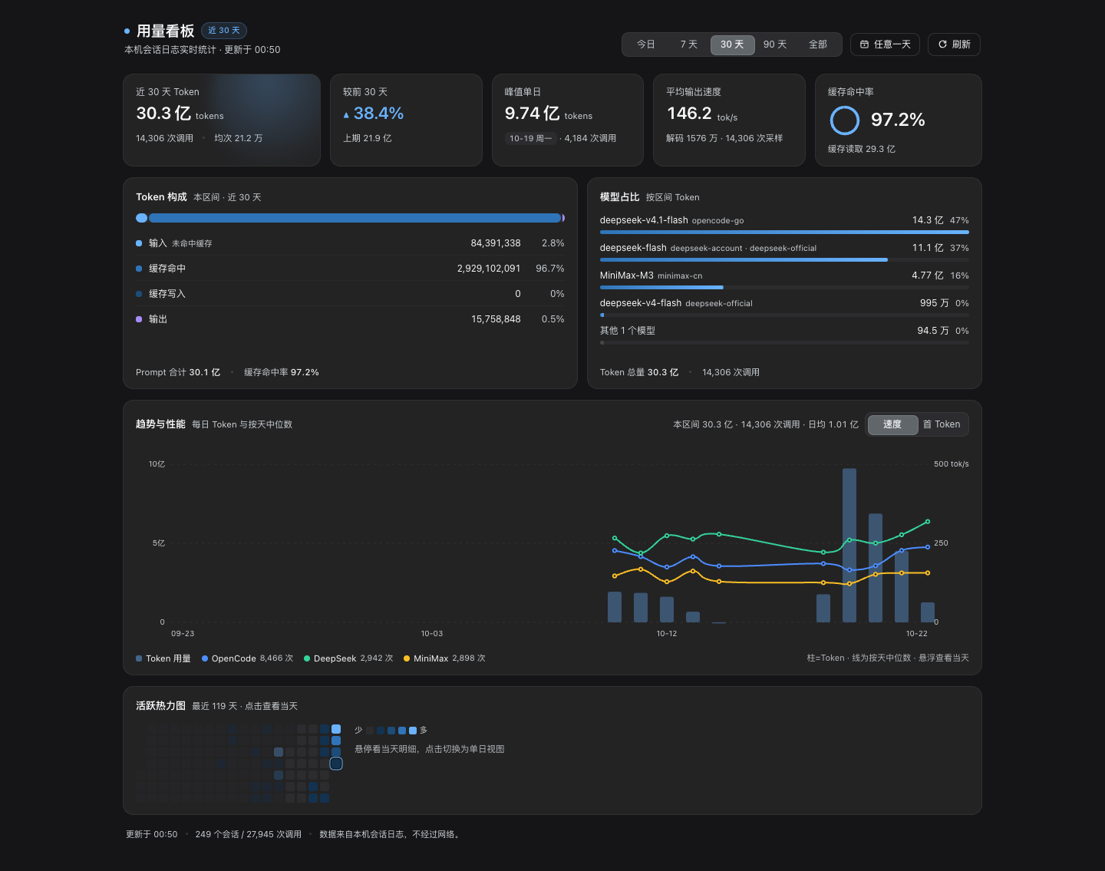The width and height of the screenshot is (1105, 871).
Task: Toggle the DeepSeek series in the legend
Action: coord(348,658)
